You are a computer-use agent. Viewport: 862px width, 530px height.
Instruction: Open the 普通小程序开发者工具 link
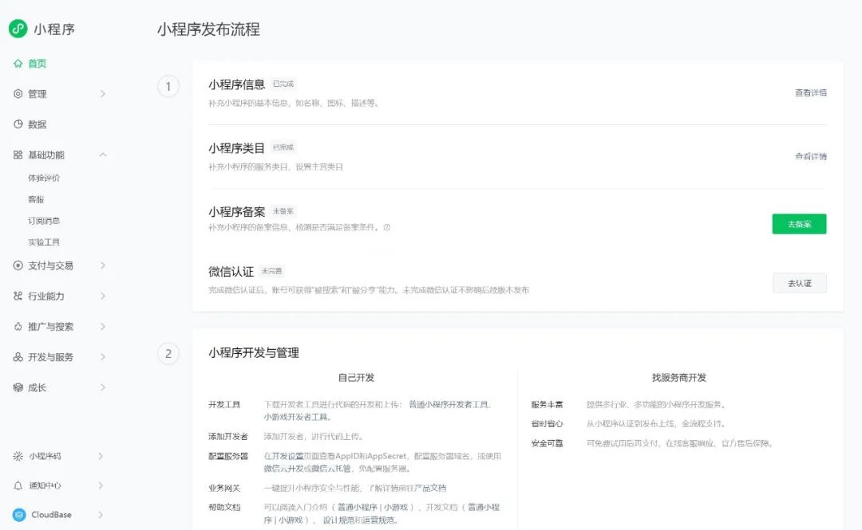coord(449,405)
